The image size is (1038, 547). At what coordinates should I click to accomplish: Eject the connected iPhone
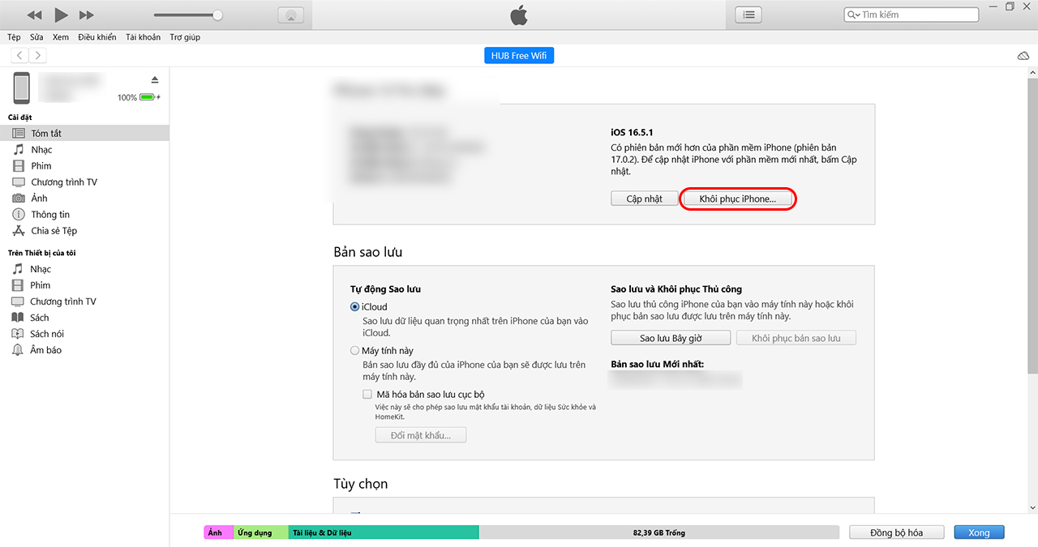[157, 79]
